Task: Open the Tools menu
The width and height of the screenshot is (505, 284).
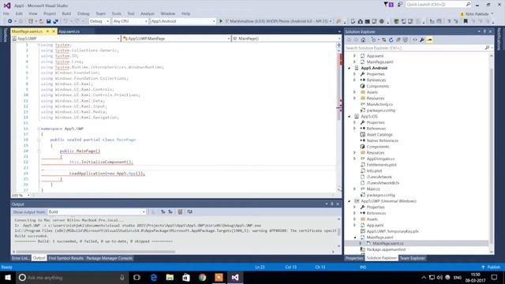Action: pos(116,13)
